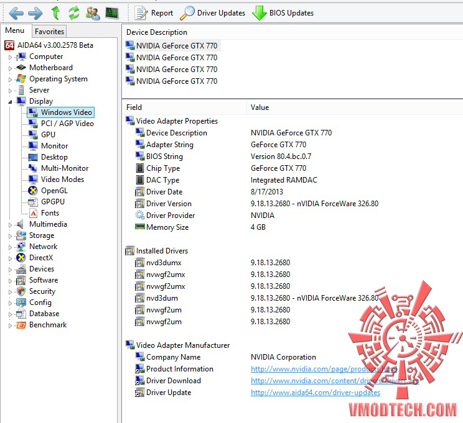This screenshot has height=423, width=463.
Task: Click the Manage users toolbar icon
Action: 93,13
